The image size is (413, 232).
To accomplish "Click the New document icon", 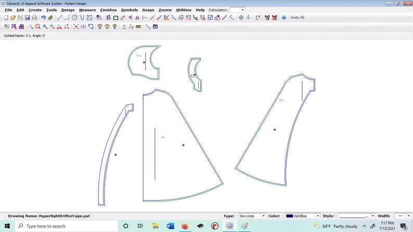I will (6, 18).
